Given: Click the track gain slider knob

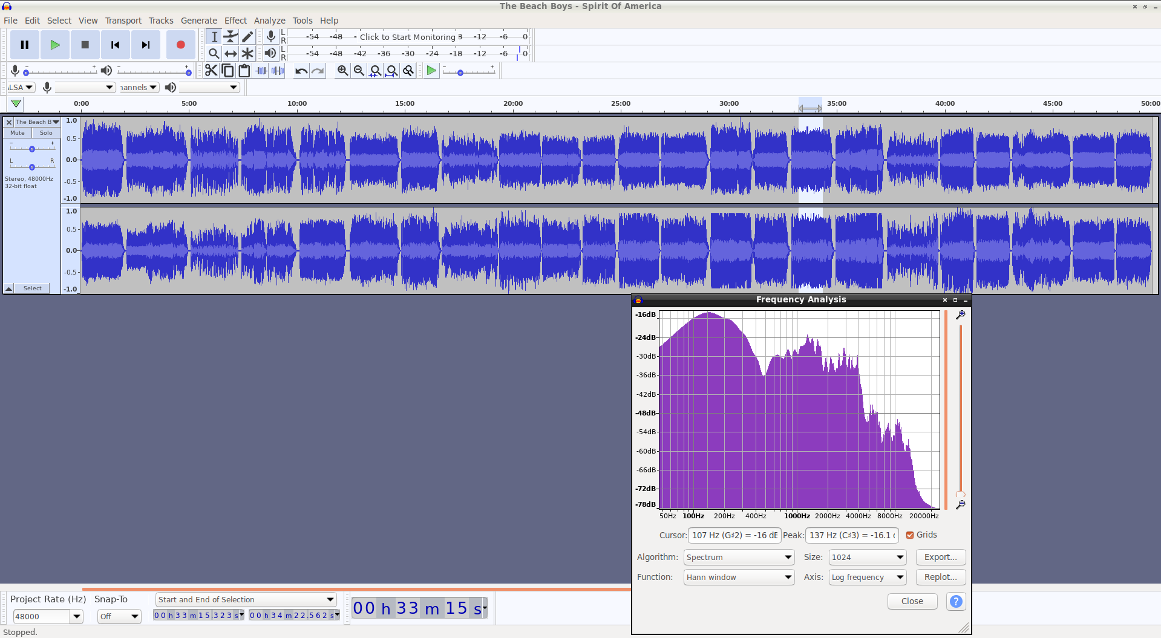Looking at the screenshot, I should 32,149.
